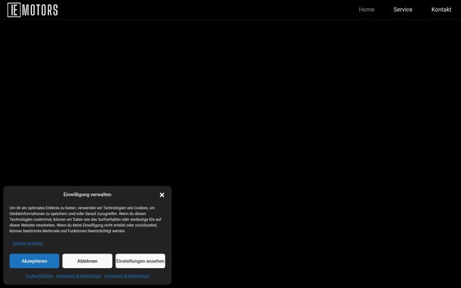Accept cookies with the Akzeptieren button

coord(35,261)
